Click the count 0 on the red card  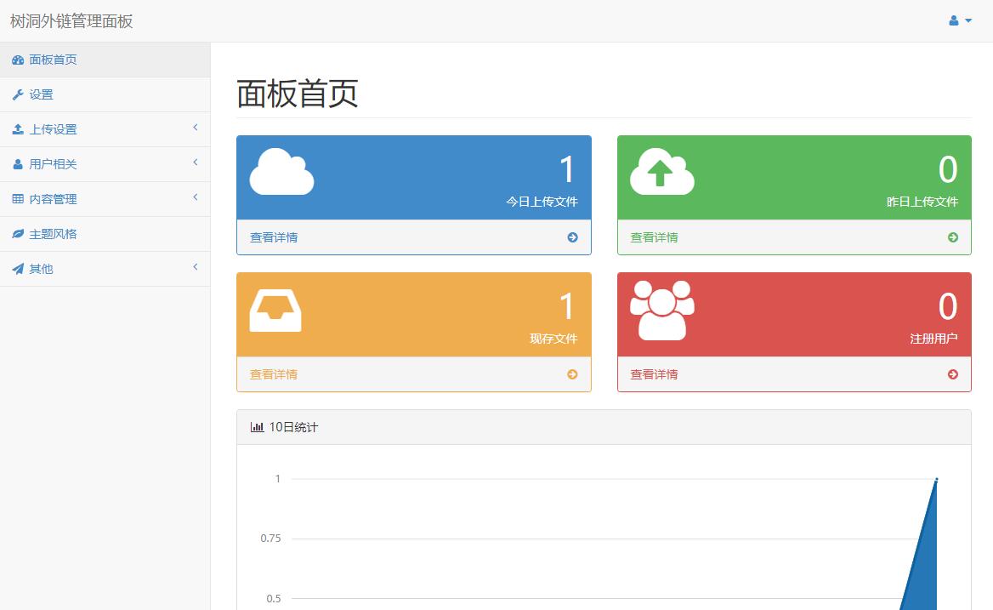948,306
